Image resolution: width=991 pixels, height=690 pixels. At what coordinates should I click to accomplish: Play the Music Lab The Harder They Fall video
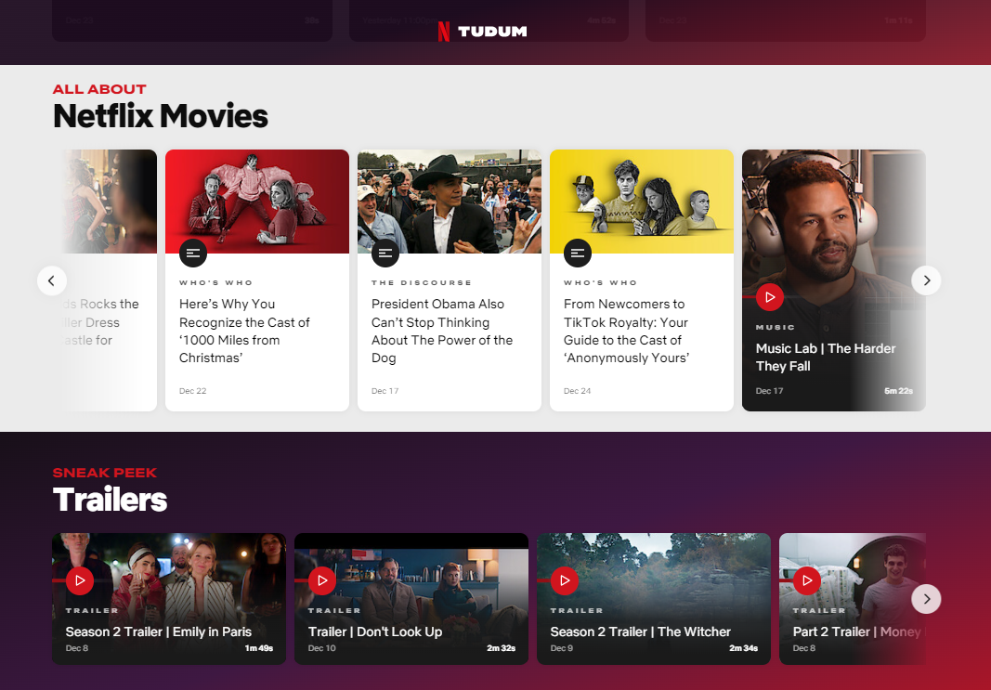click(x=769, y=297)
